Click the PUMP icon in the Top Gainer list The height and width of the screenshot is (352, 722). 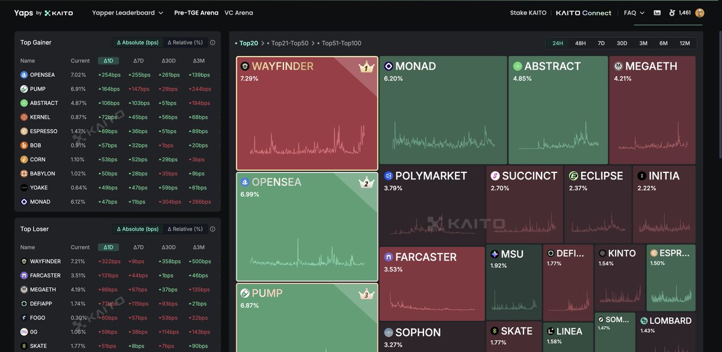[x=24, y=89]
